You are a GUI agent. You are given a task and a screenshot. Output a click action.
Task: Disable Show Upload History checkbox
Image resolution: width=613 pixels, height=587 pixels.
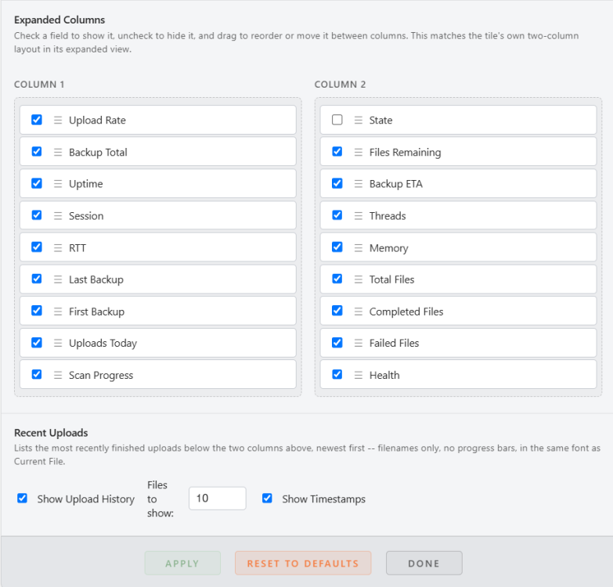22,499
